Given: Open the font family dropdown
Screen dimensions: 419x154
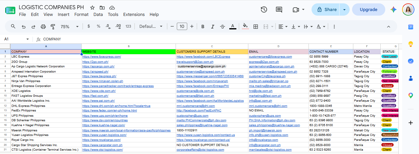Looking at the screenshot, I should click(151, 27).
